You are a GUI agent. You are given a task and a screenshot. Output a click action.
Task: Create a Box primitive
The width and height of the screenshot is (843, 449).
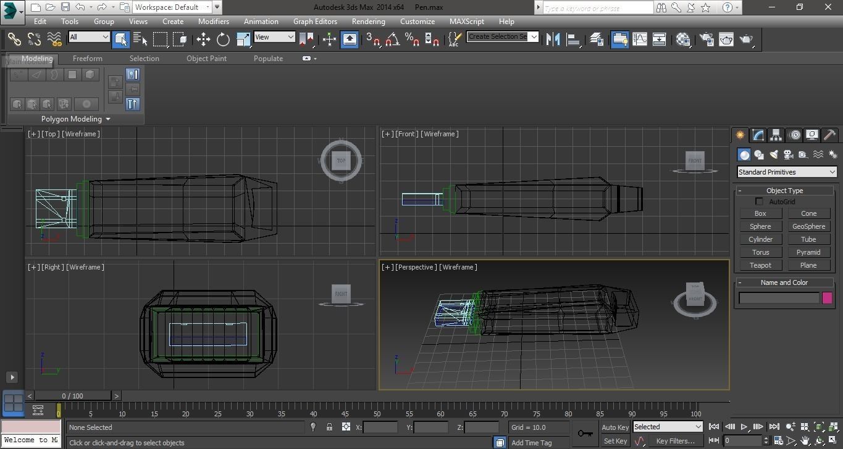[x=760, y=213]
